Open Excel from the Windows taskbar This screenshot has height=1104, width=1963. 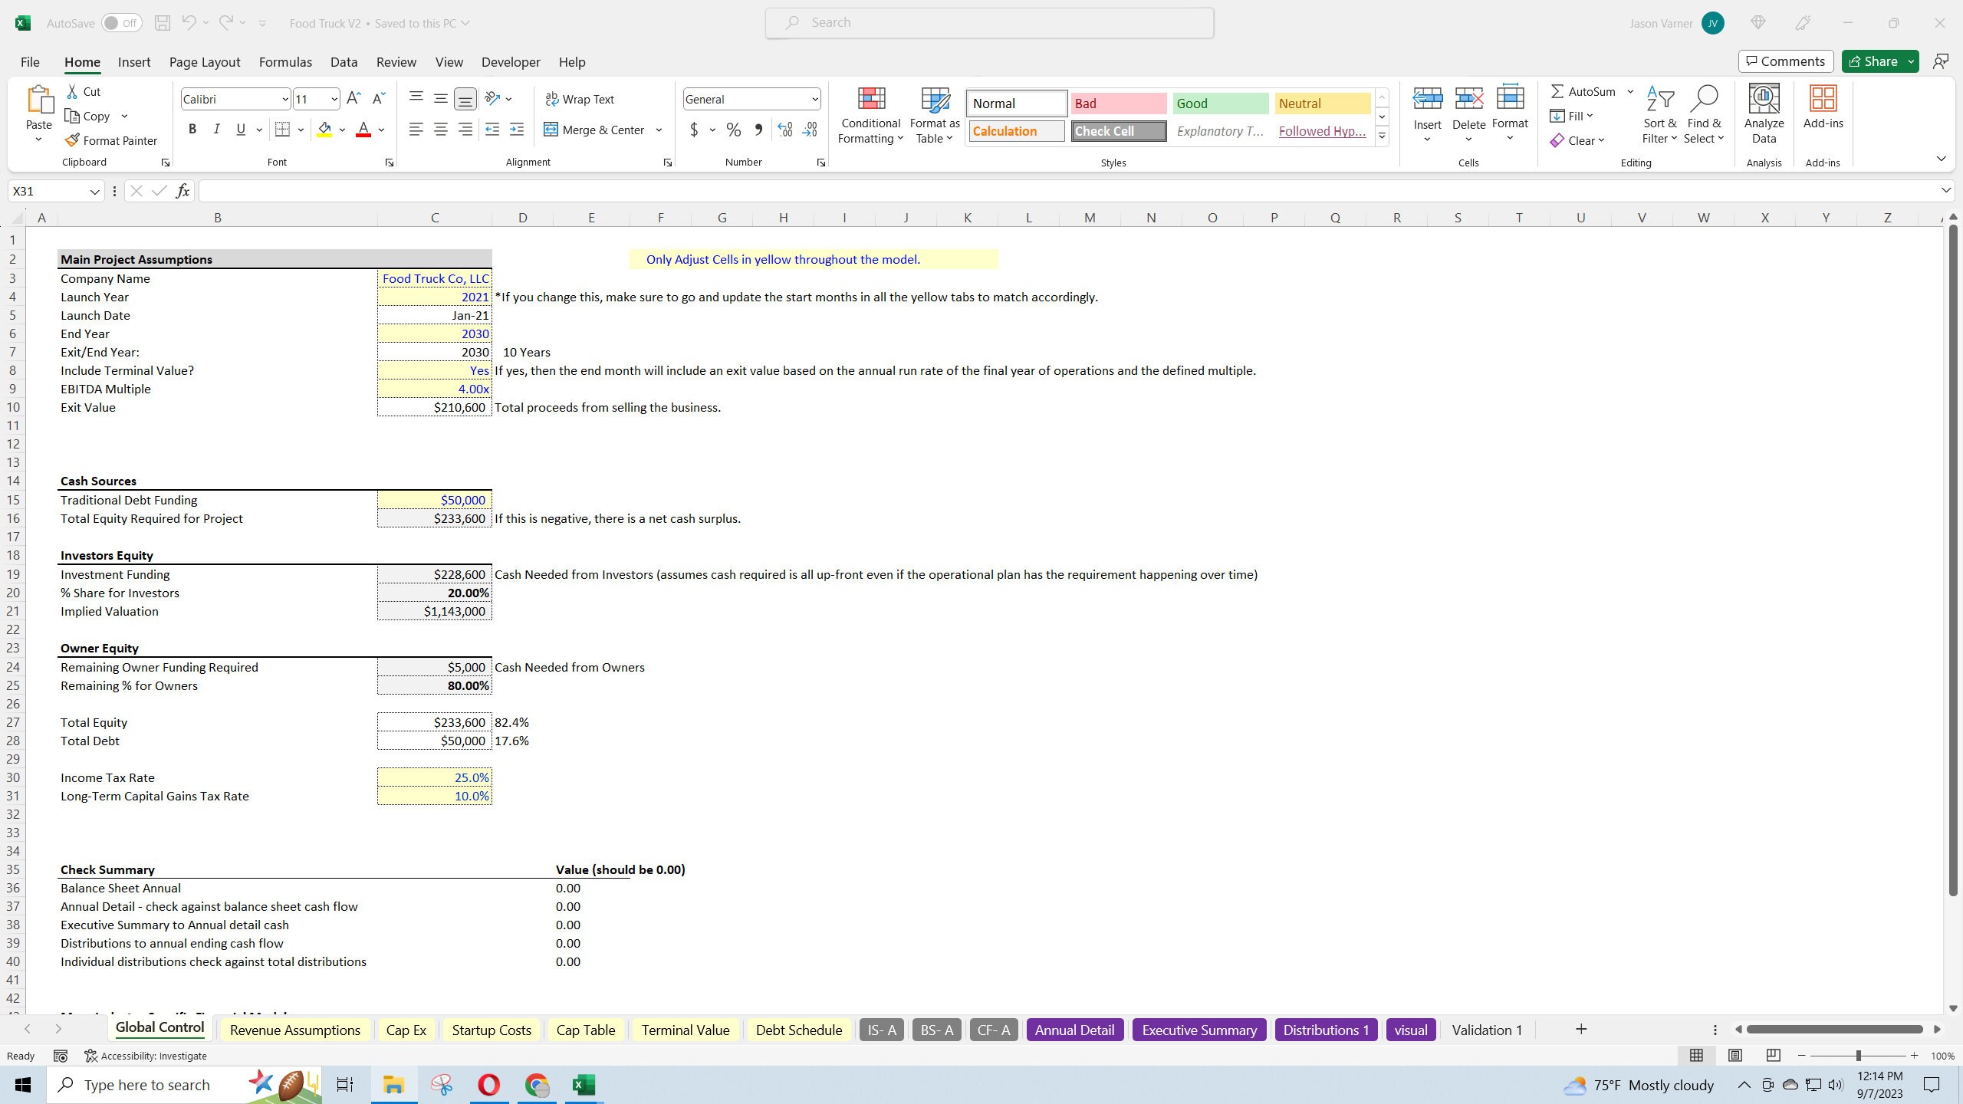point(584,1085)
